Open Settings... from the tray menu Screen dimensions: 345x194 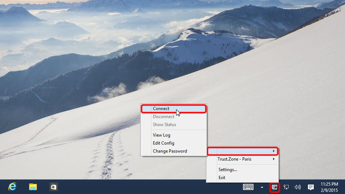[228, 170]
